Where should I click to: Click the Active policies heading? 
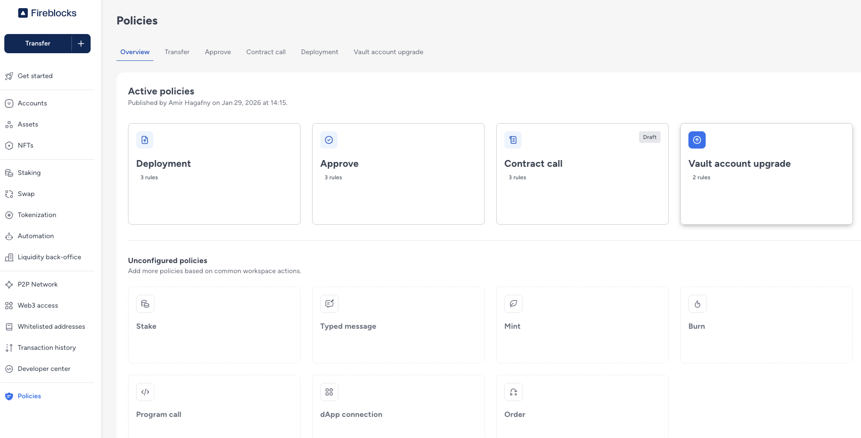tap(161, 91)
